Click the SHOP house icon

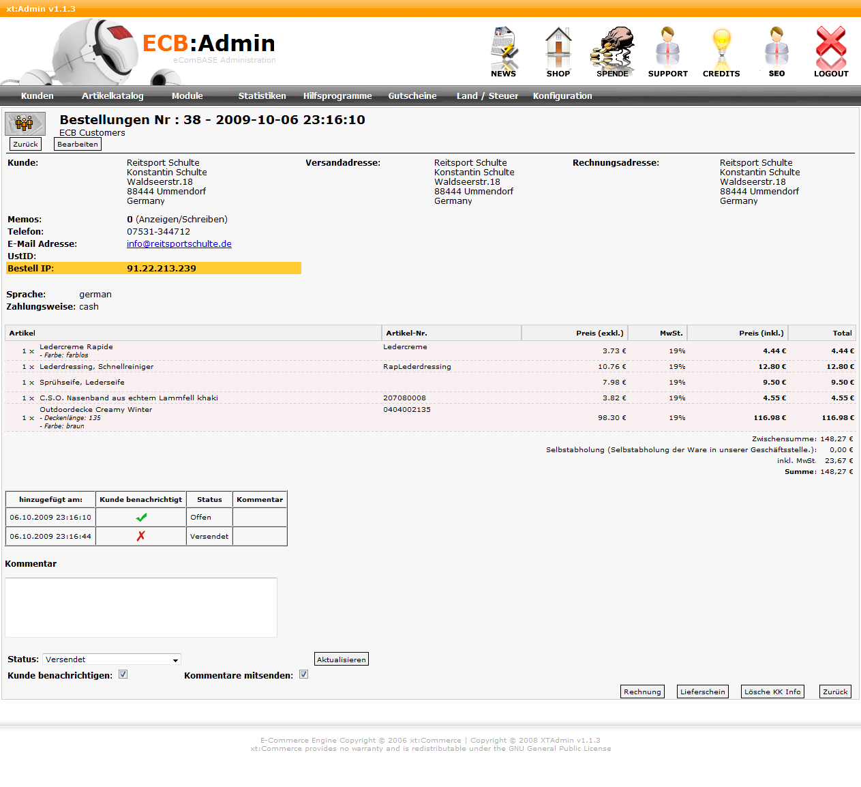point(558,48)
